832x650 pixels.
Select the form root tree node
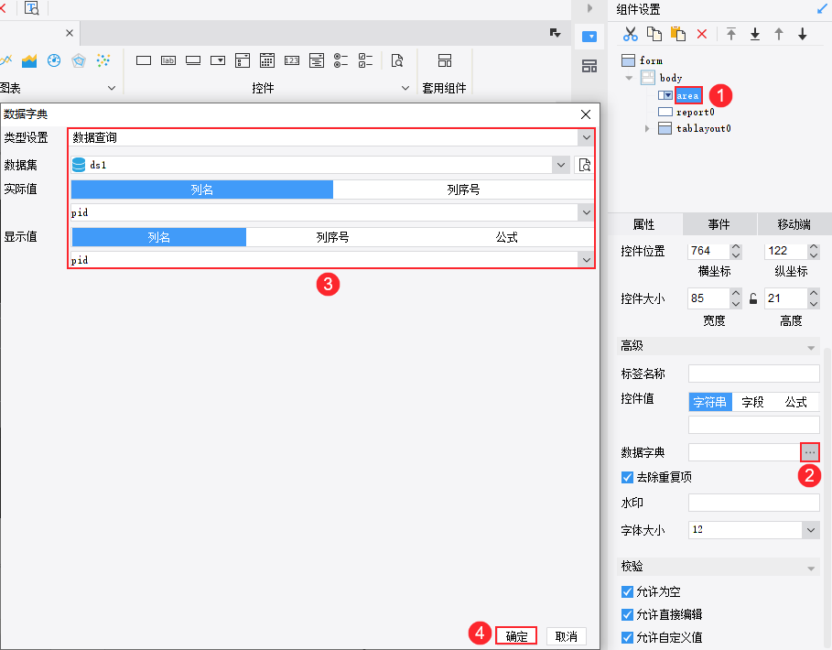point(651,60)
